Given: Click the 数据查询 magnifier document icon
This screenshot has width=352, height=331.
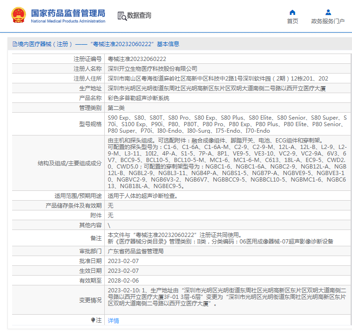Looking at the screenshot, I should [122, 16].
